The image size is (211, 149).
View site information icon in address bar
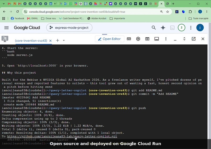click(25, 12)
